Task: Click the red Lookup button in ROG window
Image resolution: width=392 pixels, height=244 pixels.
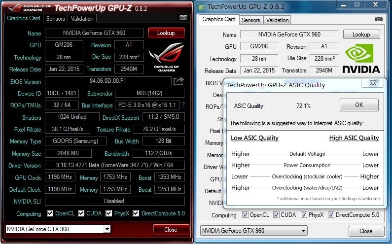Action: pyautogui.click(x=166, y=33)
